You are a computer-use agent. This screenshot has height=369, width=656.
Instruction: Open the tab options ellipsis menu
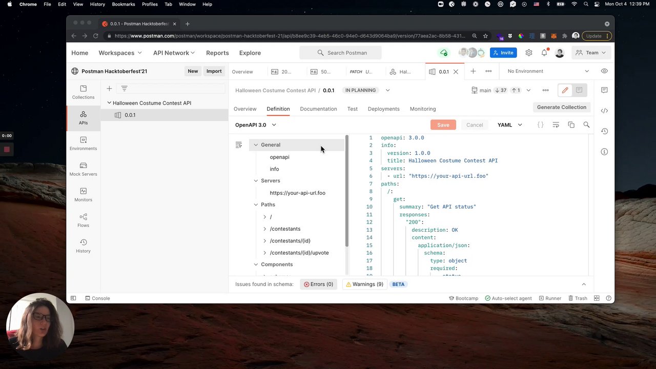pos(488,71)
